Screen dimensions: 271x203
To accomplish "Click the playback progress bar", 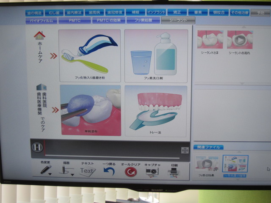I will [x=112, y=157].
